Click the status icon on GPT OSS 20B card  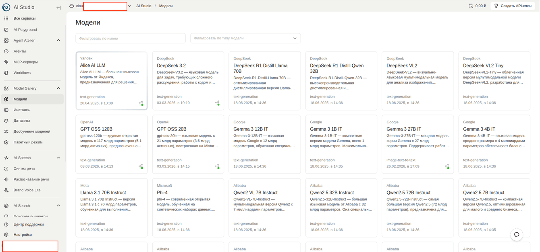tap(217, 166)
